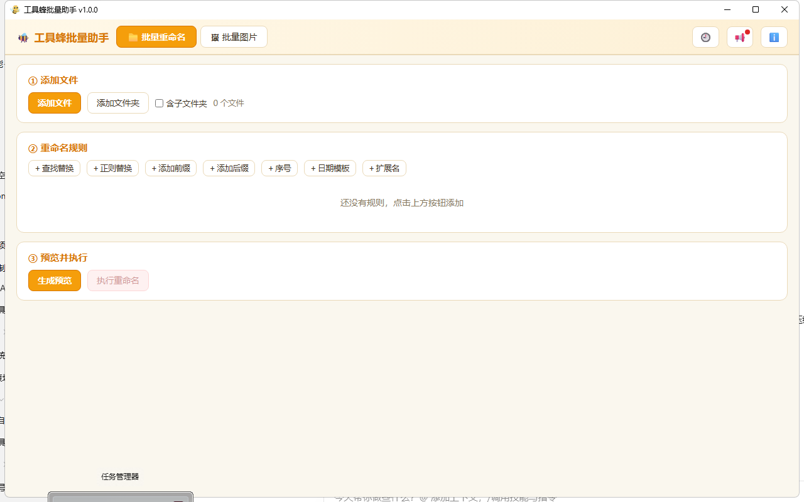Add a 扩展名 rule
804x502 pixels.
(384, 168)
